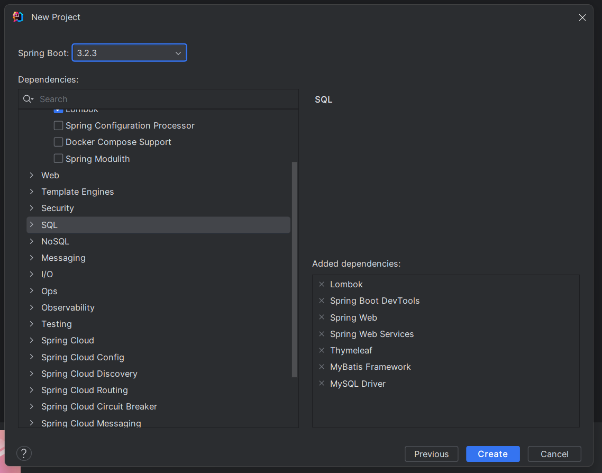Select Spring Web Services list entry
This screenshot has height=473, width=602.
[372, 334]
